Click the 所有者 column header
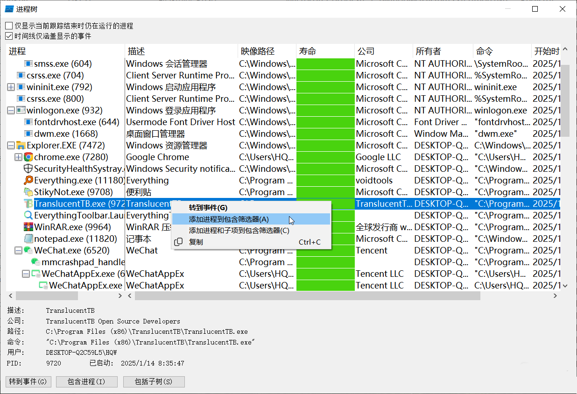This screenshot has height=394, width=577. [x=443, y=51]
